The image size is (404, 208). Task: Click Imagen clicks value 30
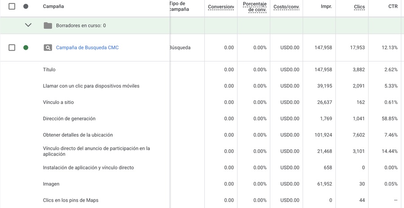[x=362, y=184]
